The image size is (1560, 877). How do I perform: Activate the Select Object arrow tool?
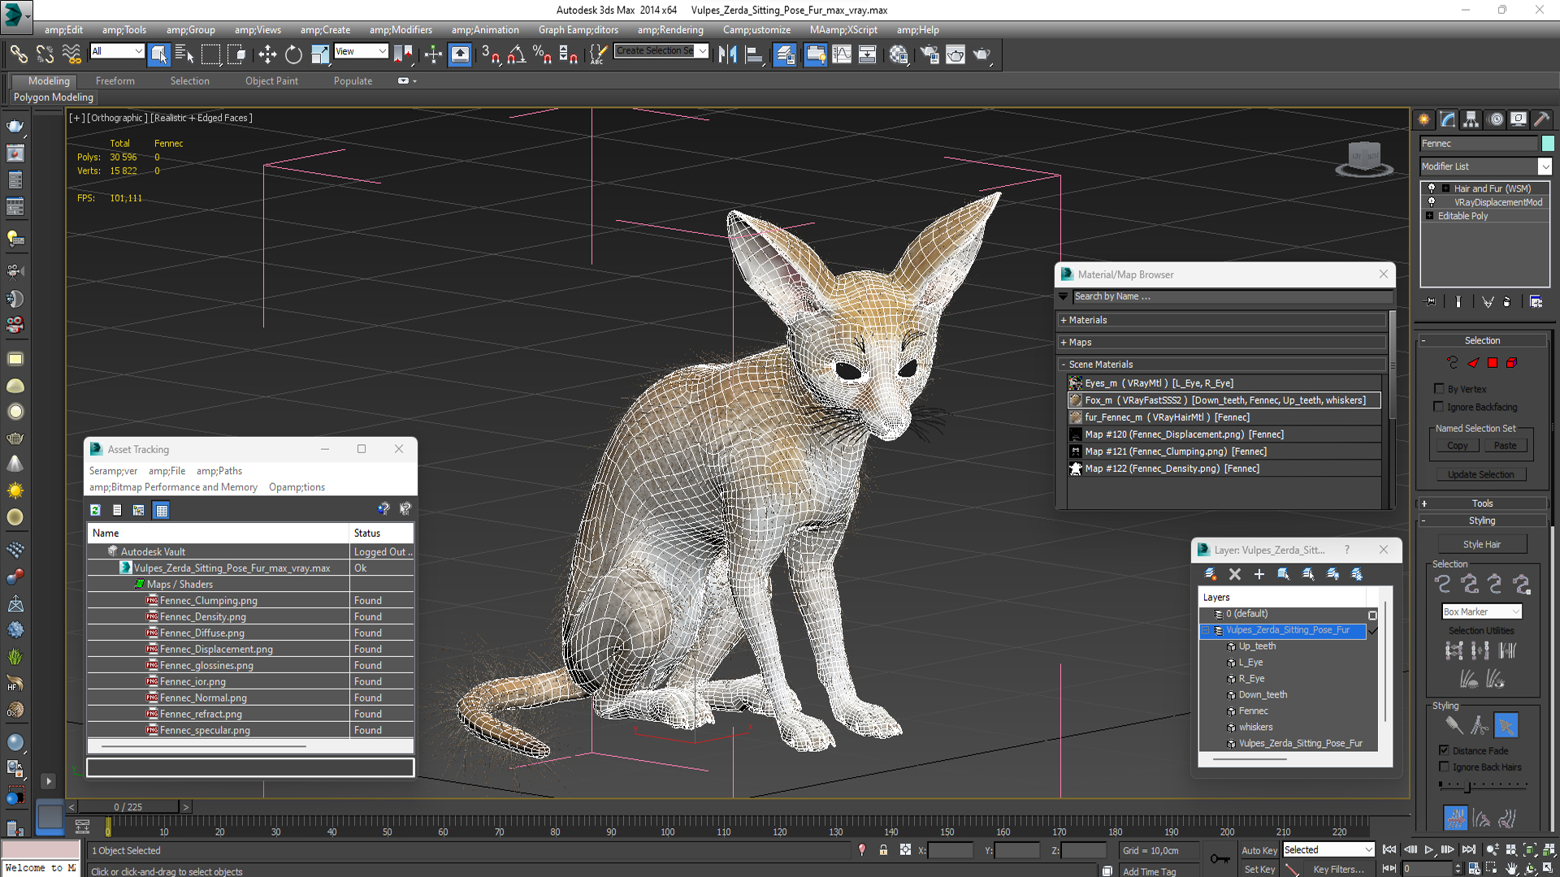click(x=158, y=54)
